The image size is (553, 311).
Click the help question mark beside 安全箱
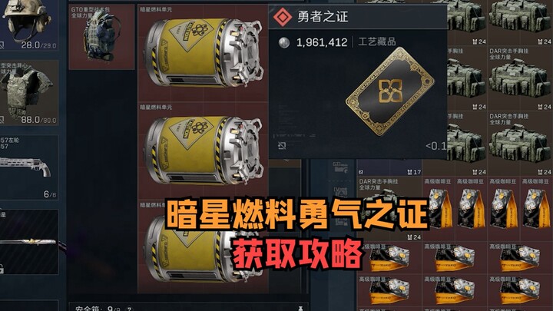(x=130, y=309)
